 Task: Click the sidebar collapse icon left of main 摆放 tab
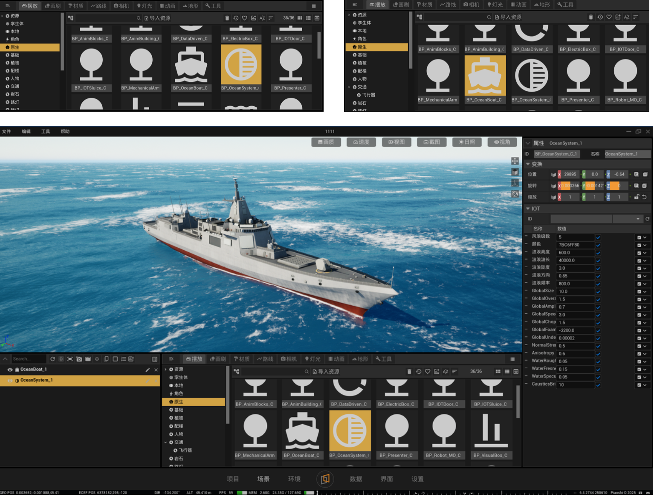pyautogui.click(x=171, y=359)
